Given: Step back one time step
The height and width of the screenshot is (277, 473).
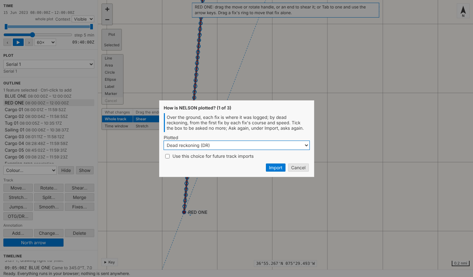Looking at the screenshot, I should [x=7, y=42].
